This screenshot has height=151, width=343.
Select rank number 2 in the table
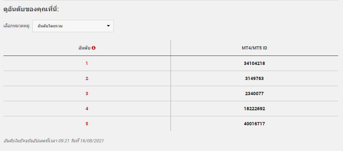tap(87, 79)
